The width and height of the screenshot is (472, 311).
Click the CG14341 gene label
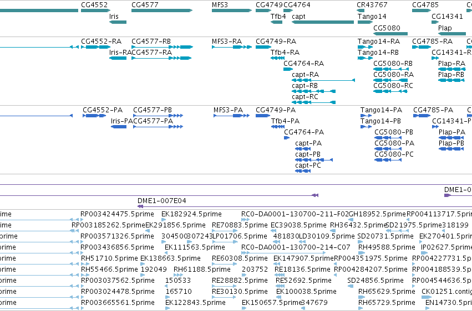point(447,17)
